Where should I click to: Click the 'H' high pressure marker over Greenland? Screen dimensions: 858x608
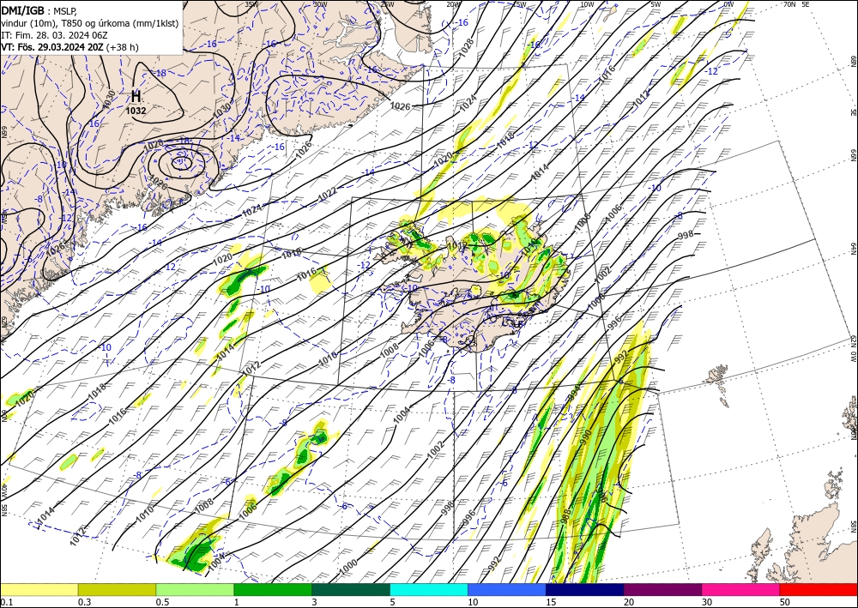(x=136, y=97)
